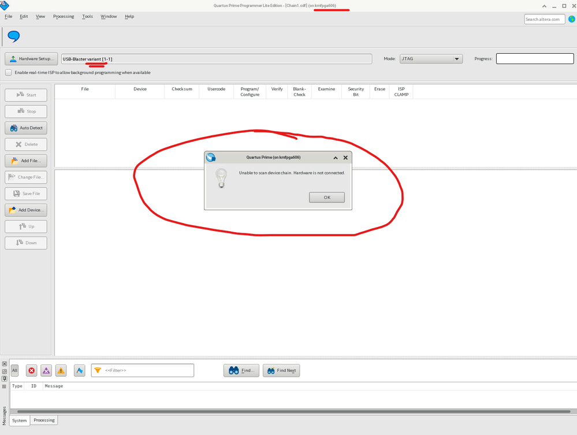Show All messages filter
The width and height of the screenshot is (577, 435).
click(14, 371)
